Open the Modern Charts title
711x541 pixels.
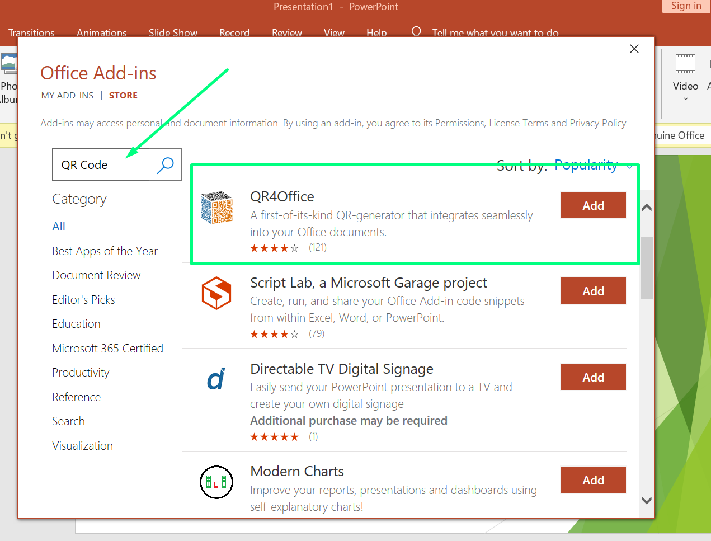297,472
